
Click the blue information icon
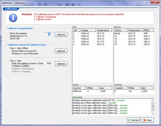coord(13,18)
